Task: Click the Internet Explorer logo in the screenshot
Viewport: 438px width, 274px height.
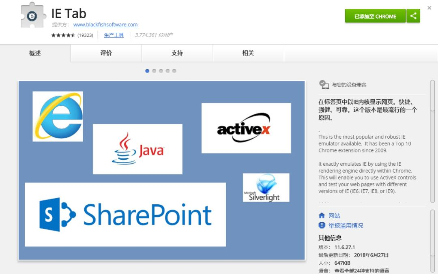Action: point(58,116)
